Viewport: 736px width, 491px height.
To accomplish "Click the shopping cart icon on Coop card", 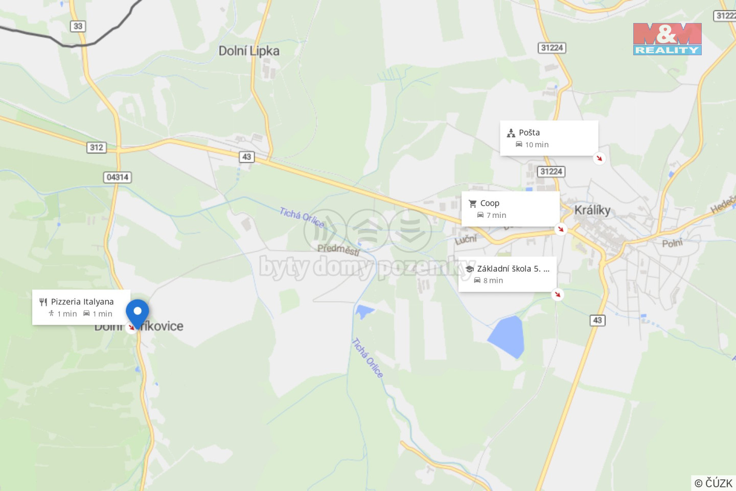I will [x=473, y=204].
